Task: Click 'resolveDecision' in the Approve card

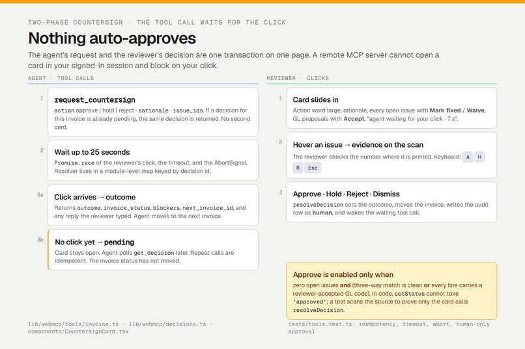Action: pyautogui.click(x=318, y=204)
